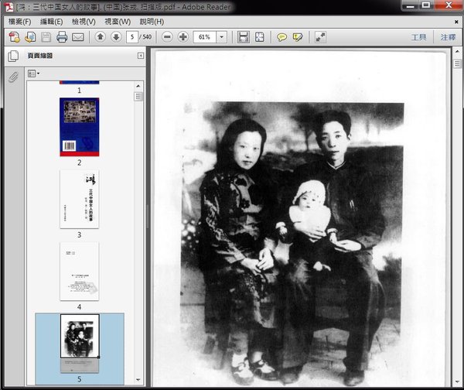Zoom in with the plus button
This screenshot has width=464, height=390.
(183, 37)
